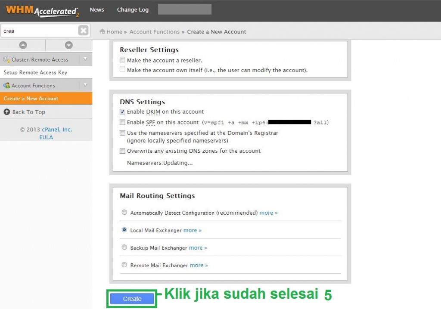
Task: Click the Create button
Action: click(x=132, y=299)
